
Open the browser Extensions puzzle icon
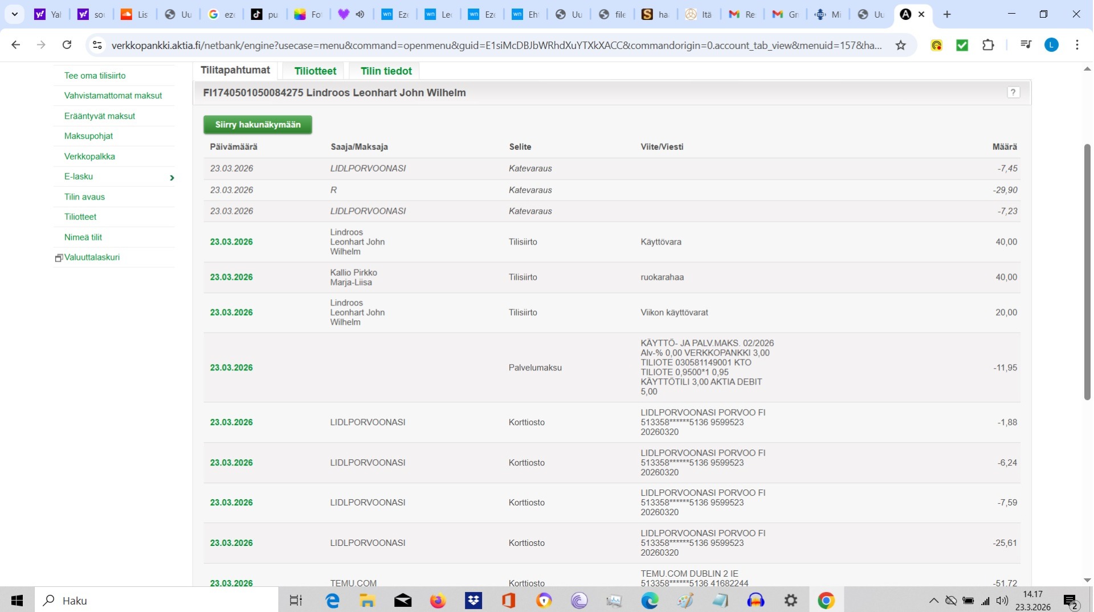988,45
